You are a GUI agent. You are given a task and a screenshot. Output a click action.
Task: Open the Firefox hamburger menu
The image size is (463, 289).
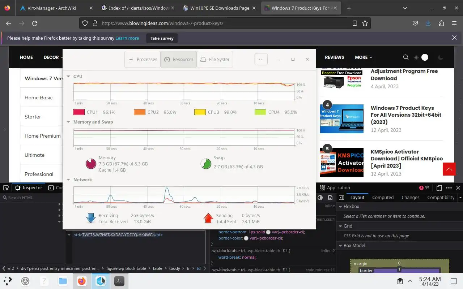[x=454, y=23]
